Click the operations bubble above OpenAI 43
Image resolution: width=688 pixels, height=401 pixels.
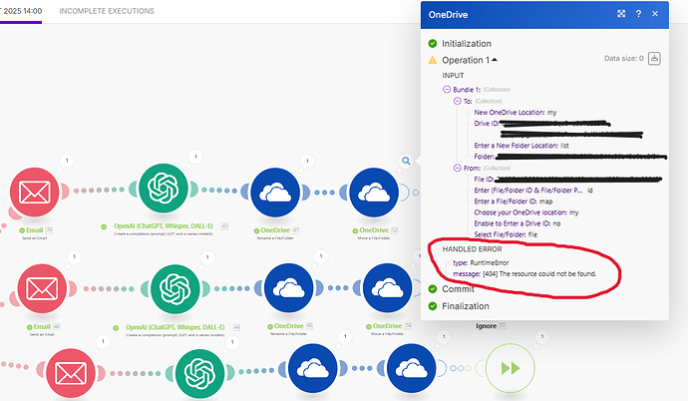(195, 157)
